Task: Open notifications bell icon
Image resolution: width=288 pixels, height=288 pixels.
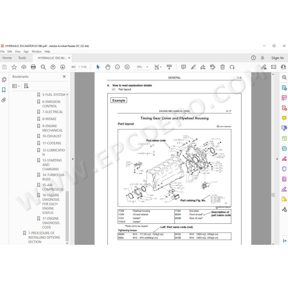Action: (262, 58)
